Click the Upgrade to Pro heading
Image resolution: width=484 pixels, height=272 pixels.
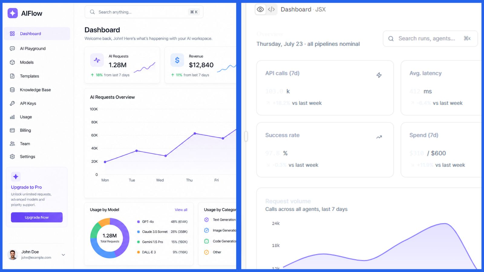coord(27,187)
